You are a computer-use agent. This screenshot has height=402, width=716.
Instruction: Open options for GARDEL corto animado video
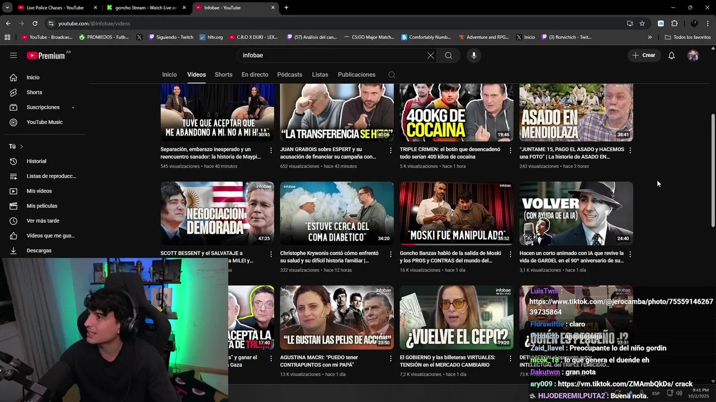pyautogui.click(x=630, y=254)
